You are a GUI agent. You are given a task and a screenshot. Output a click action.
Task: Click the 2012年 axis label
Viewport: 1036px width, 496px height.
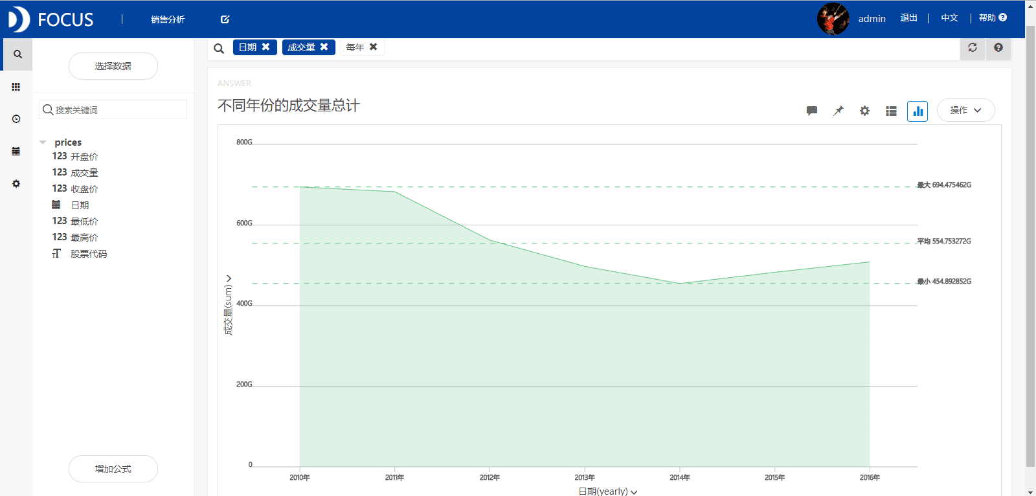click(490, 478)
